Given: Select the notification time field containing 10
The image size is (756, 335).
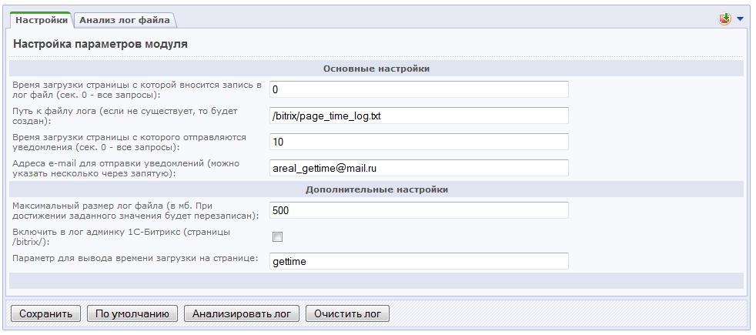Looking at the screenshot, I should click(419, 142).
